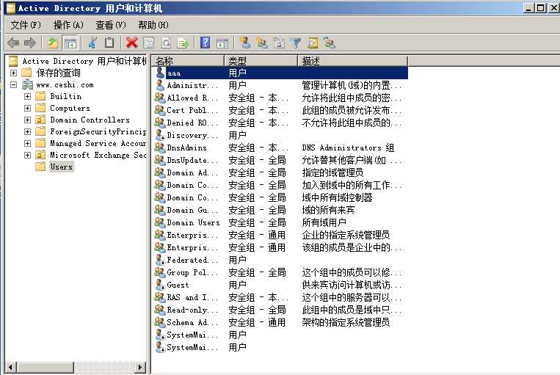The width and height of the screenshot is (560, 375).
Task: Open filter options with the funnel icon
Action: [x=296, y=43]
